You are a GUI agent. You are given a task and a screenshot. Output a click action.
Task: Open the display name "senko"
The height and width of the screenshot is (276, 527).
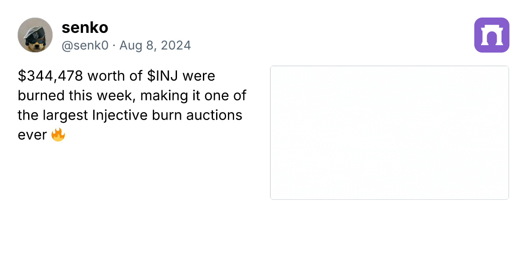pyautogui.click(x=85, y=28)
